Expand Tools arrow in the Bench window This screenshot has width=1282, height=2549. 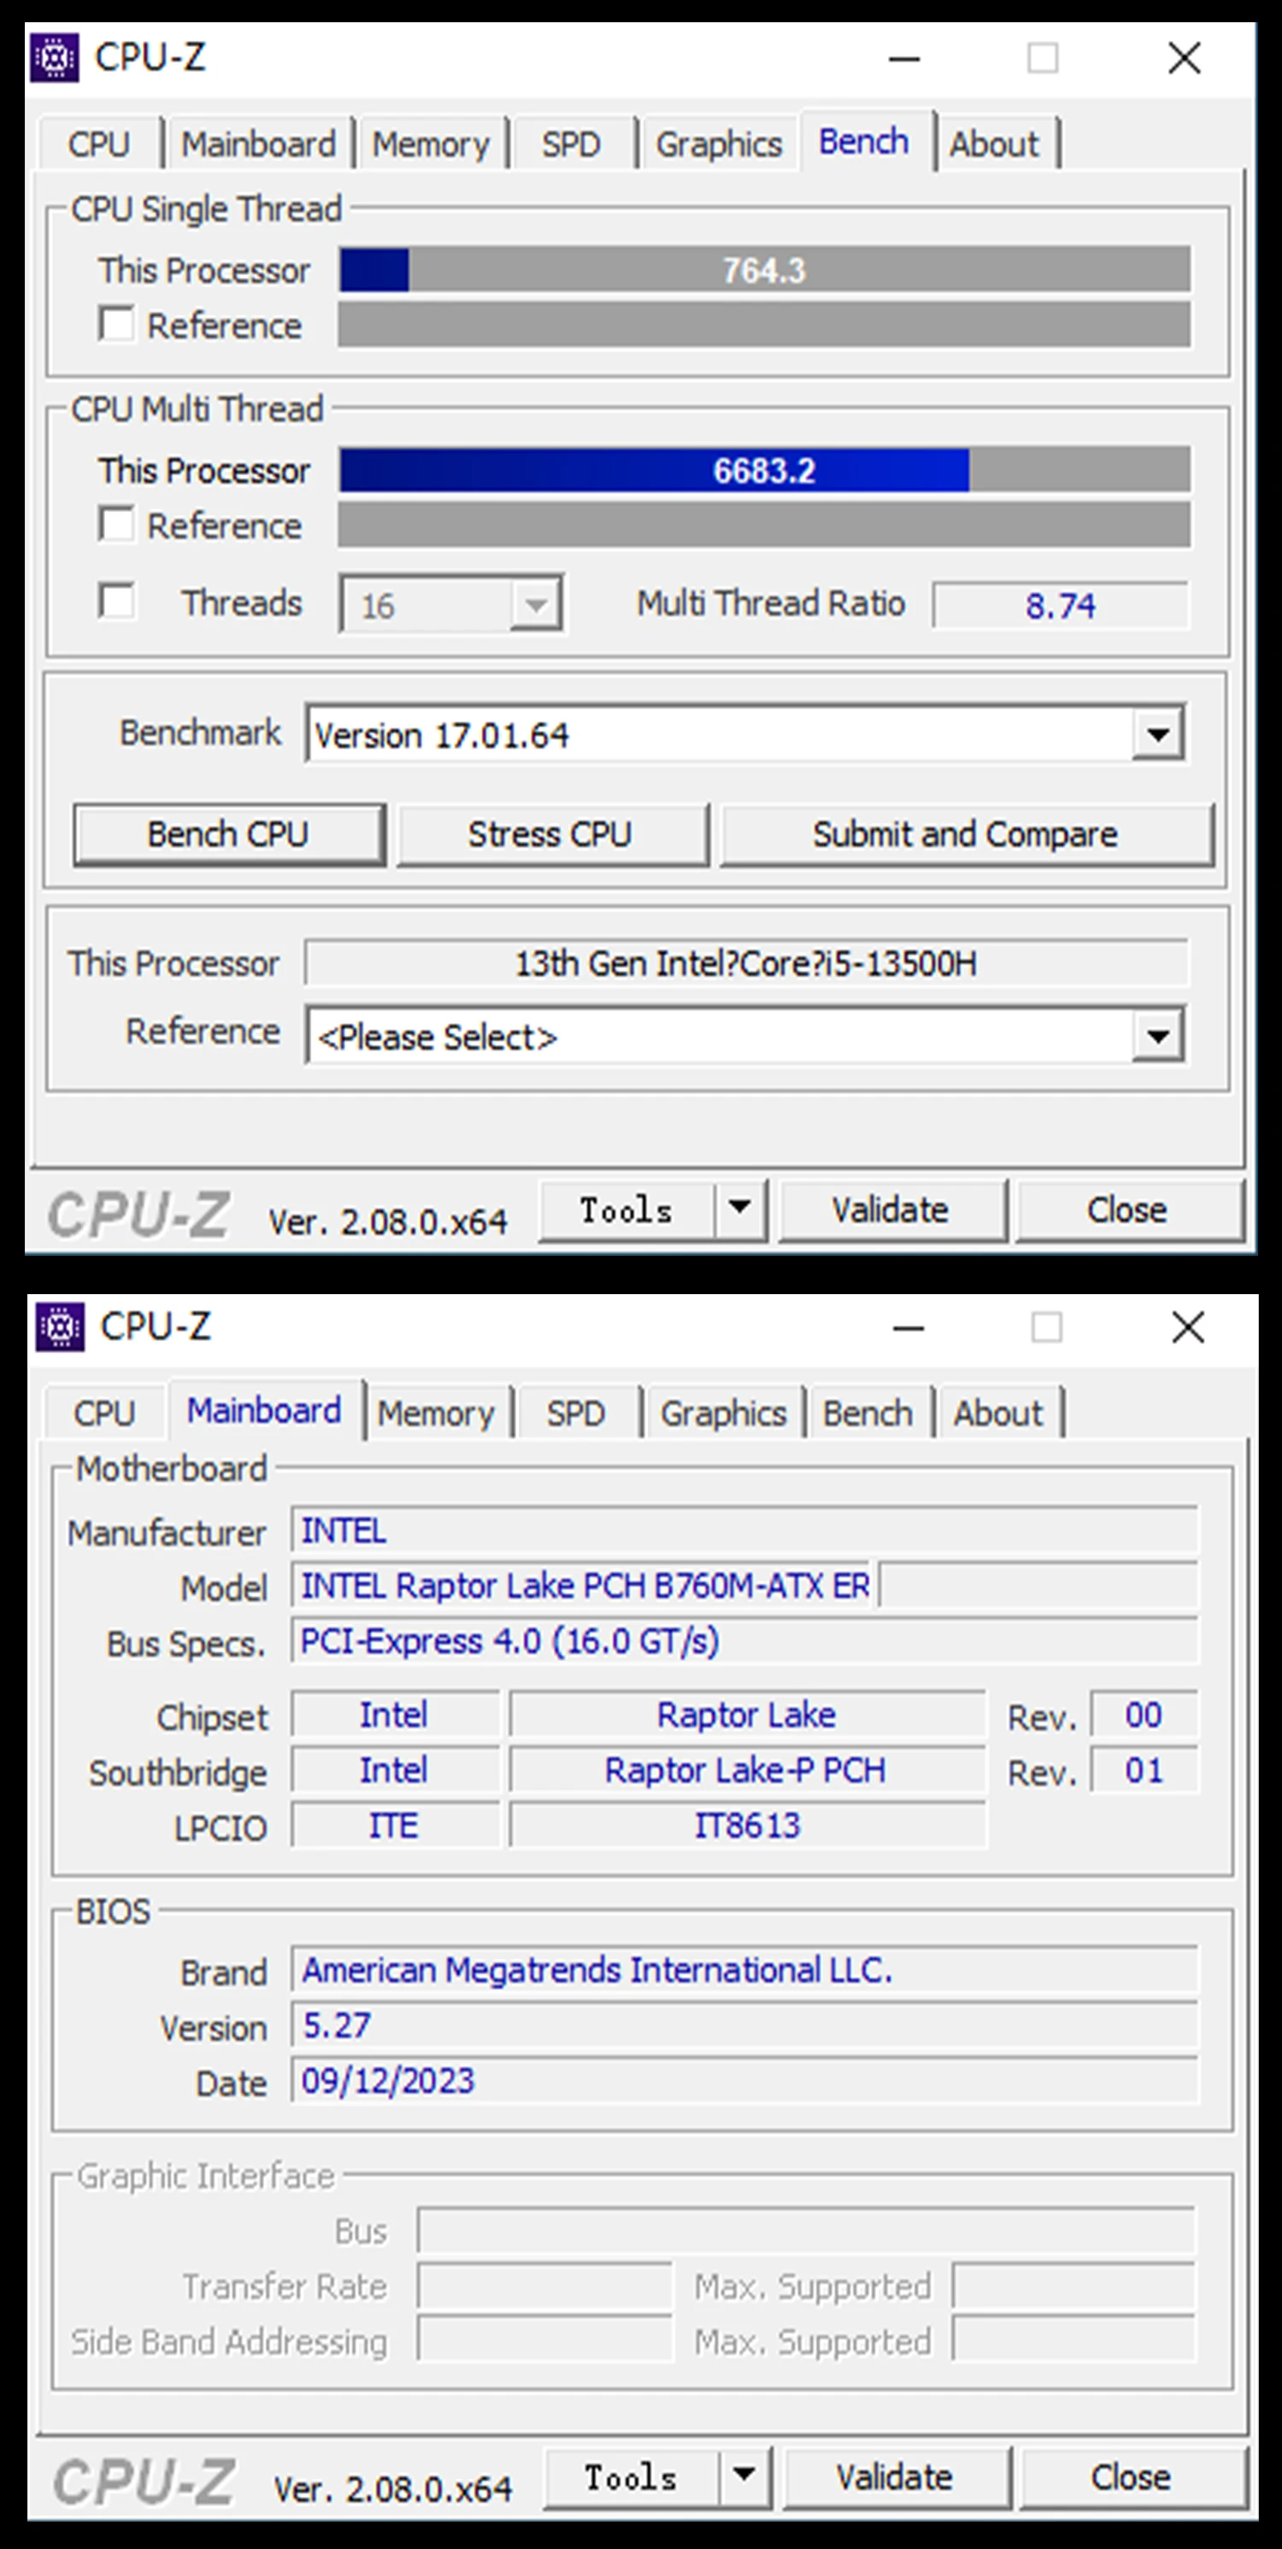click(739, 1208)
